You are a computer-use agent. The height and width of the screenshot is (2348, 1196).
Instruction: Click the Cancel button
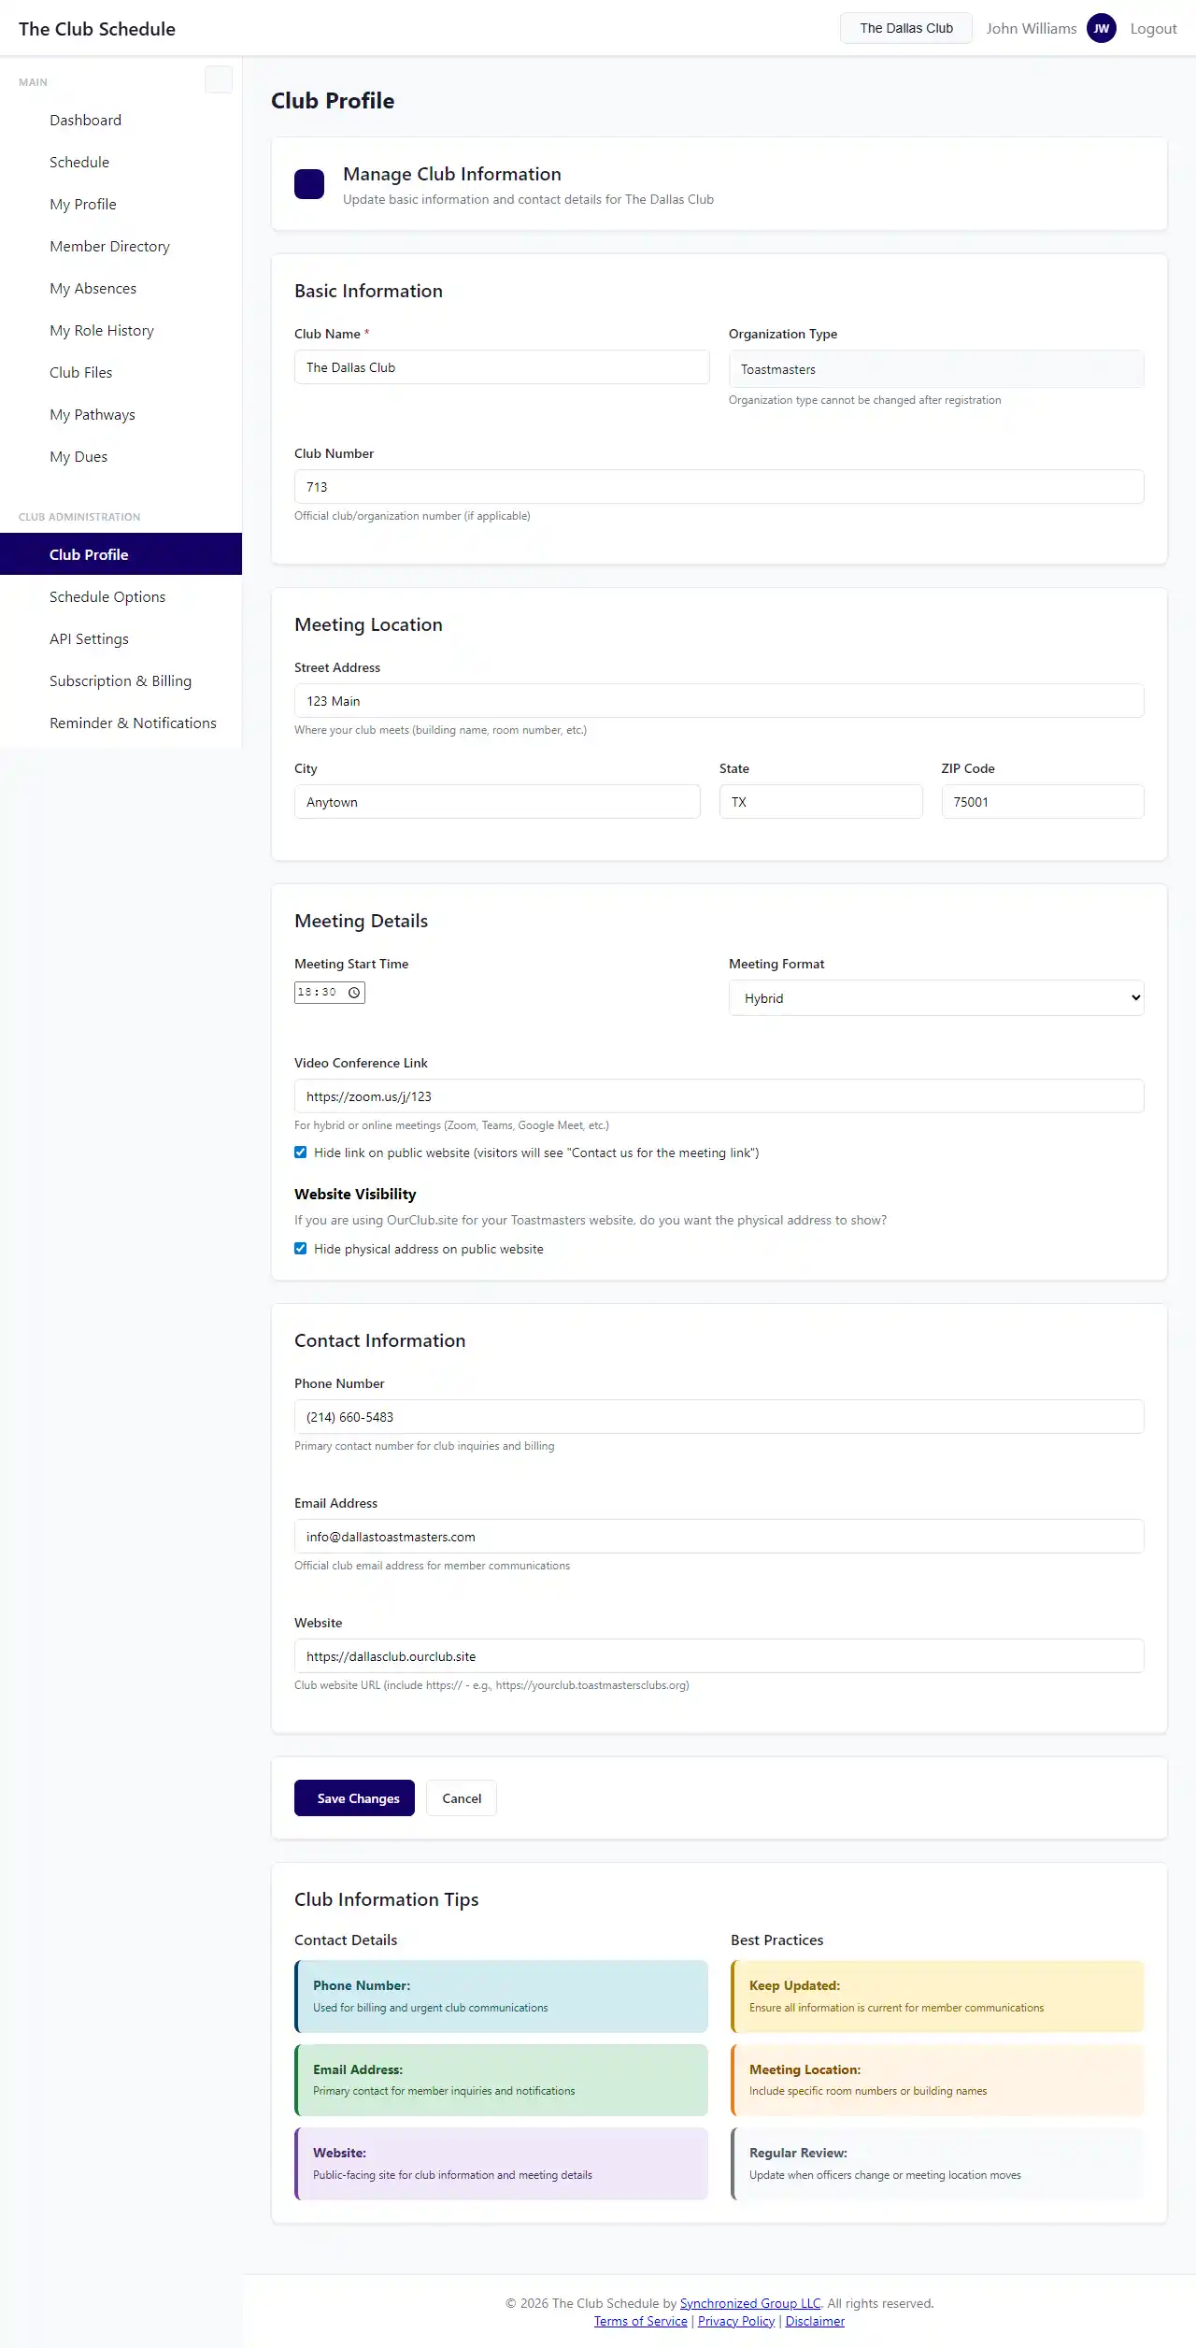click(462, 1797)
